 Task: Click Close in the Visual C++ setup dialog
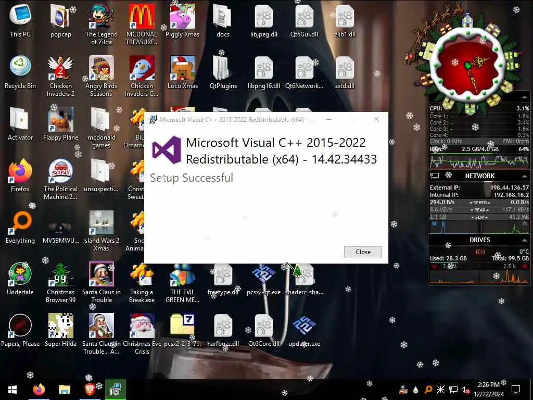(x=363, y=252)
